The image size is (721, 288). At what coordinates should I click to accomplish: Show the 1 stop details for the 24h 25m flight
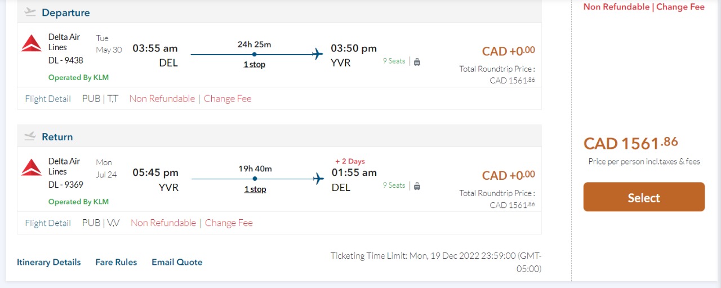[x=254, y=64]
